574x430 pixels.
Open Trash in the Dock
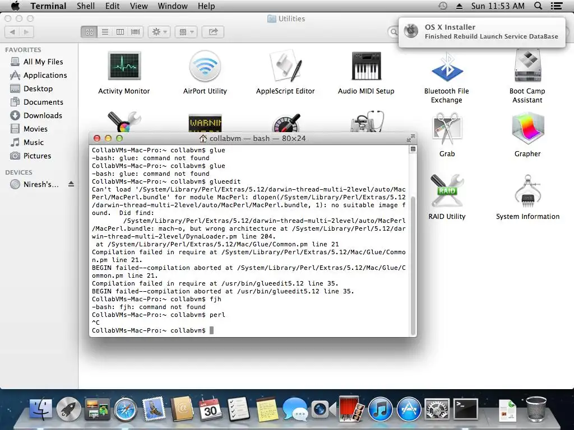pos(536,408)
